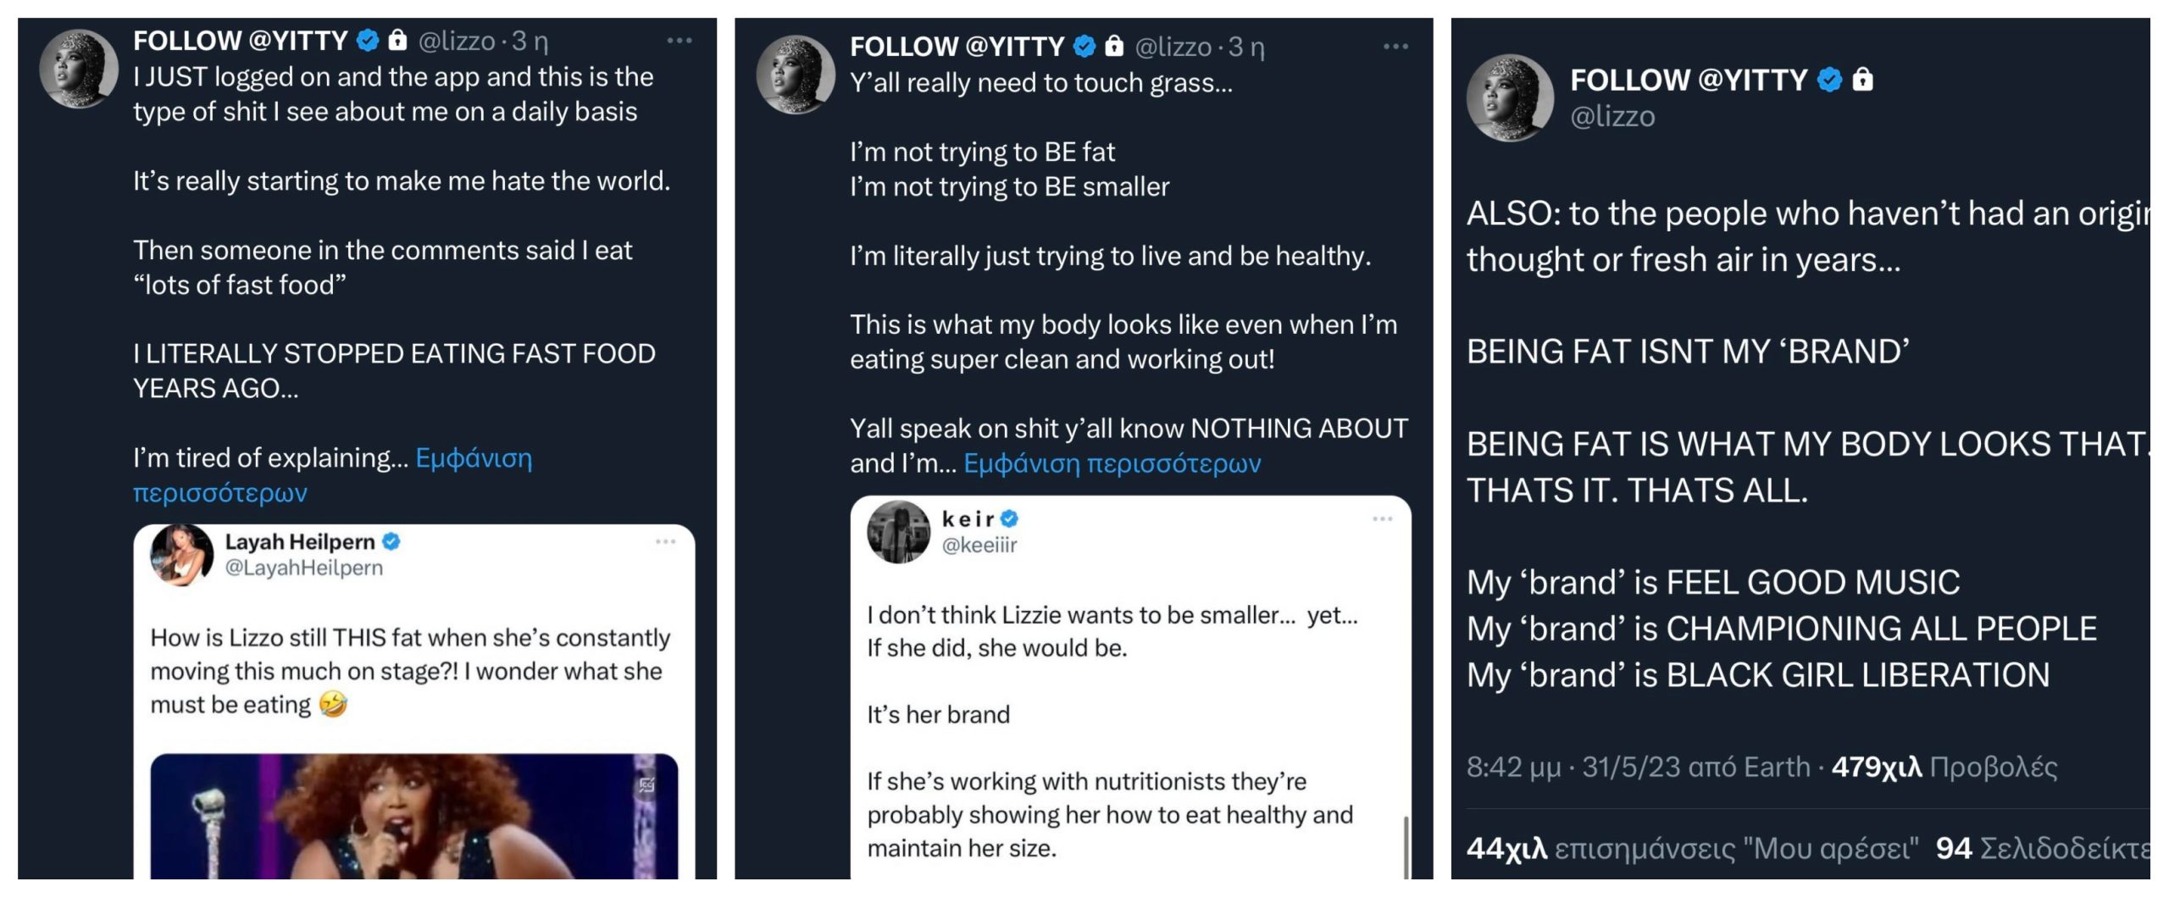
Task: Open Lizzo's avatar in the third tweet
Action: (x=1509, y=97)
